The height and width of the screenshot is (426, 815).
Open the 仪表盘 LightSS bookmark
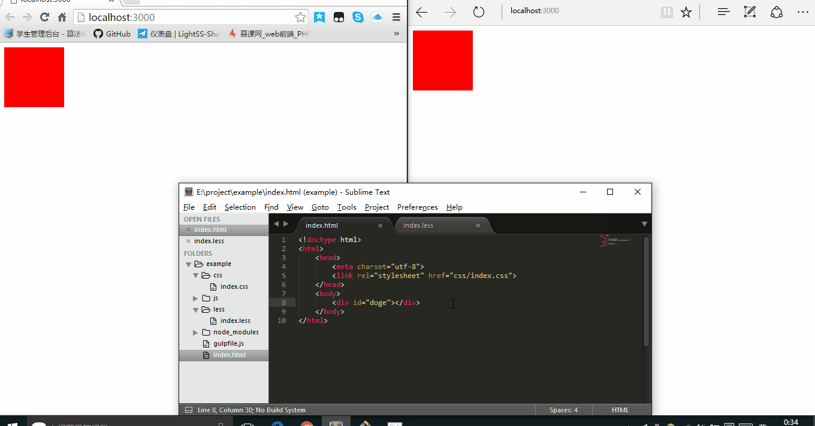click(x=179, y=34)
